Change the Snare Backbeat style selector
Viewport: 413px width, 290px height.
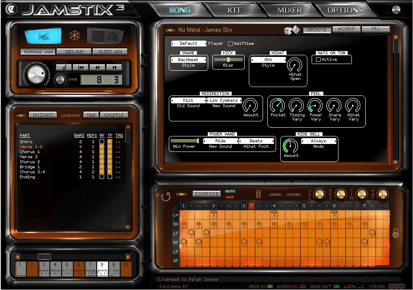click(x=188, y=60)
